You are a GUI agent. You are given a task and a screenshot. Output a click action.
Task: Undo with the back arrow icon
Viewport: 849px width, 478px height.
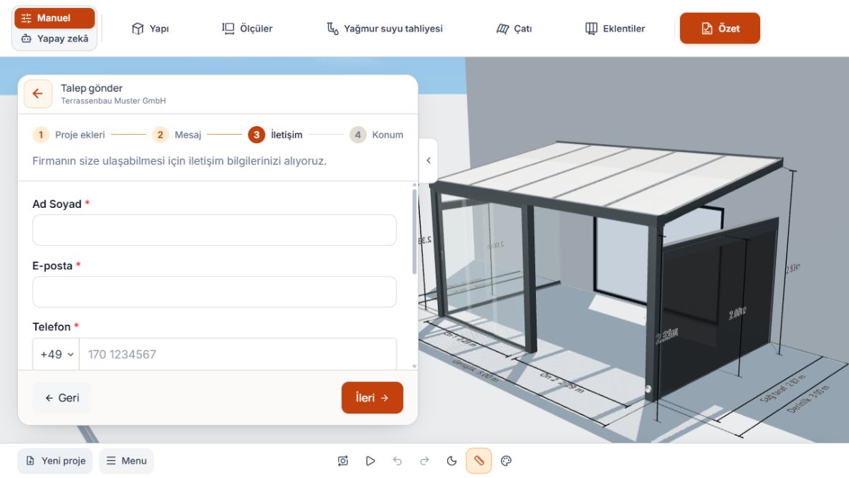[398, 461]
